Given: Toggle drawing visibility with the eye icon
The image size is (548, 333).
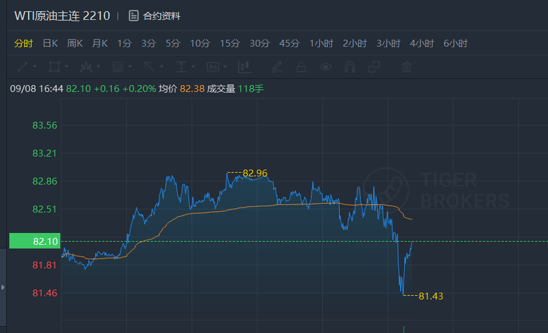Looking at the screenshot, I should point(325,66).
